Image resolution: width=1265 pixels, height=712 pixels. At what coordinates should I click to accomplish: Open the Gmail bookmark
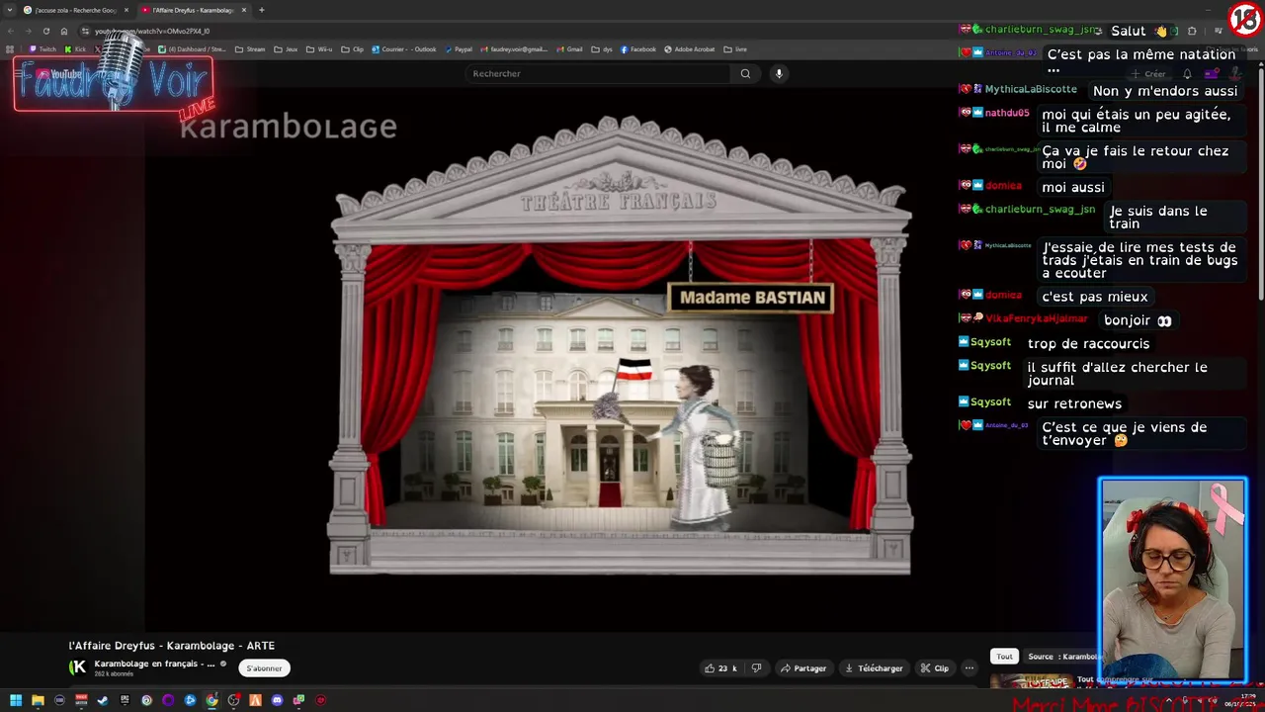click(569, 49)
